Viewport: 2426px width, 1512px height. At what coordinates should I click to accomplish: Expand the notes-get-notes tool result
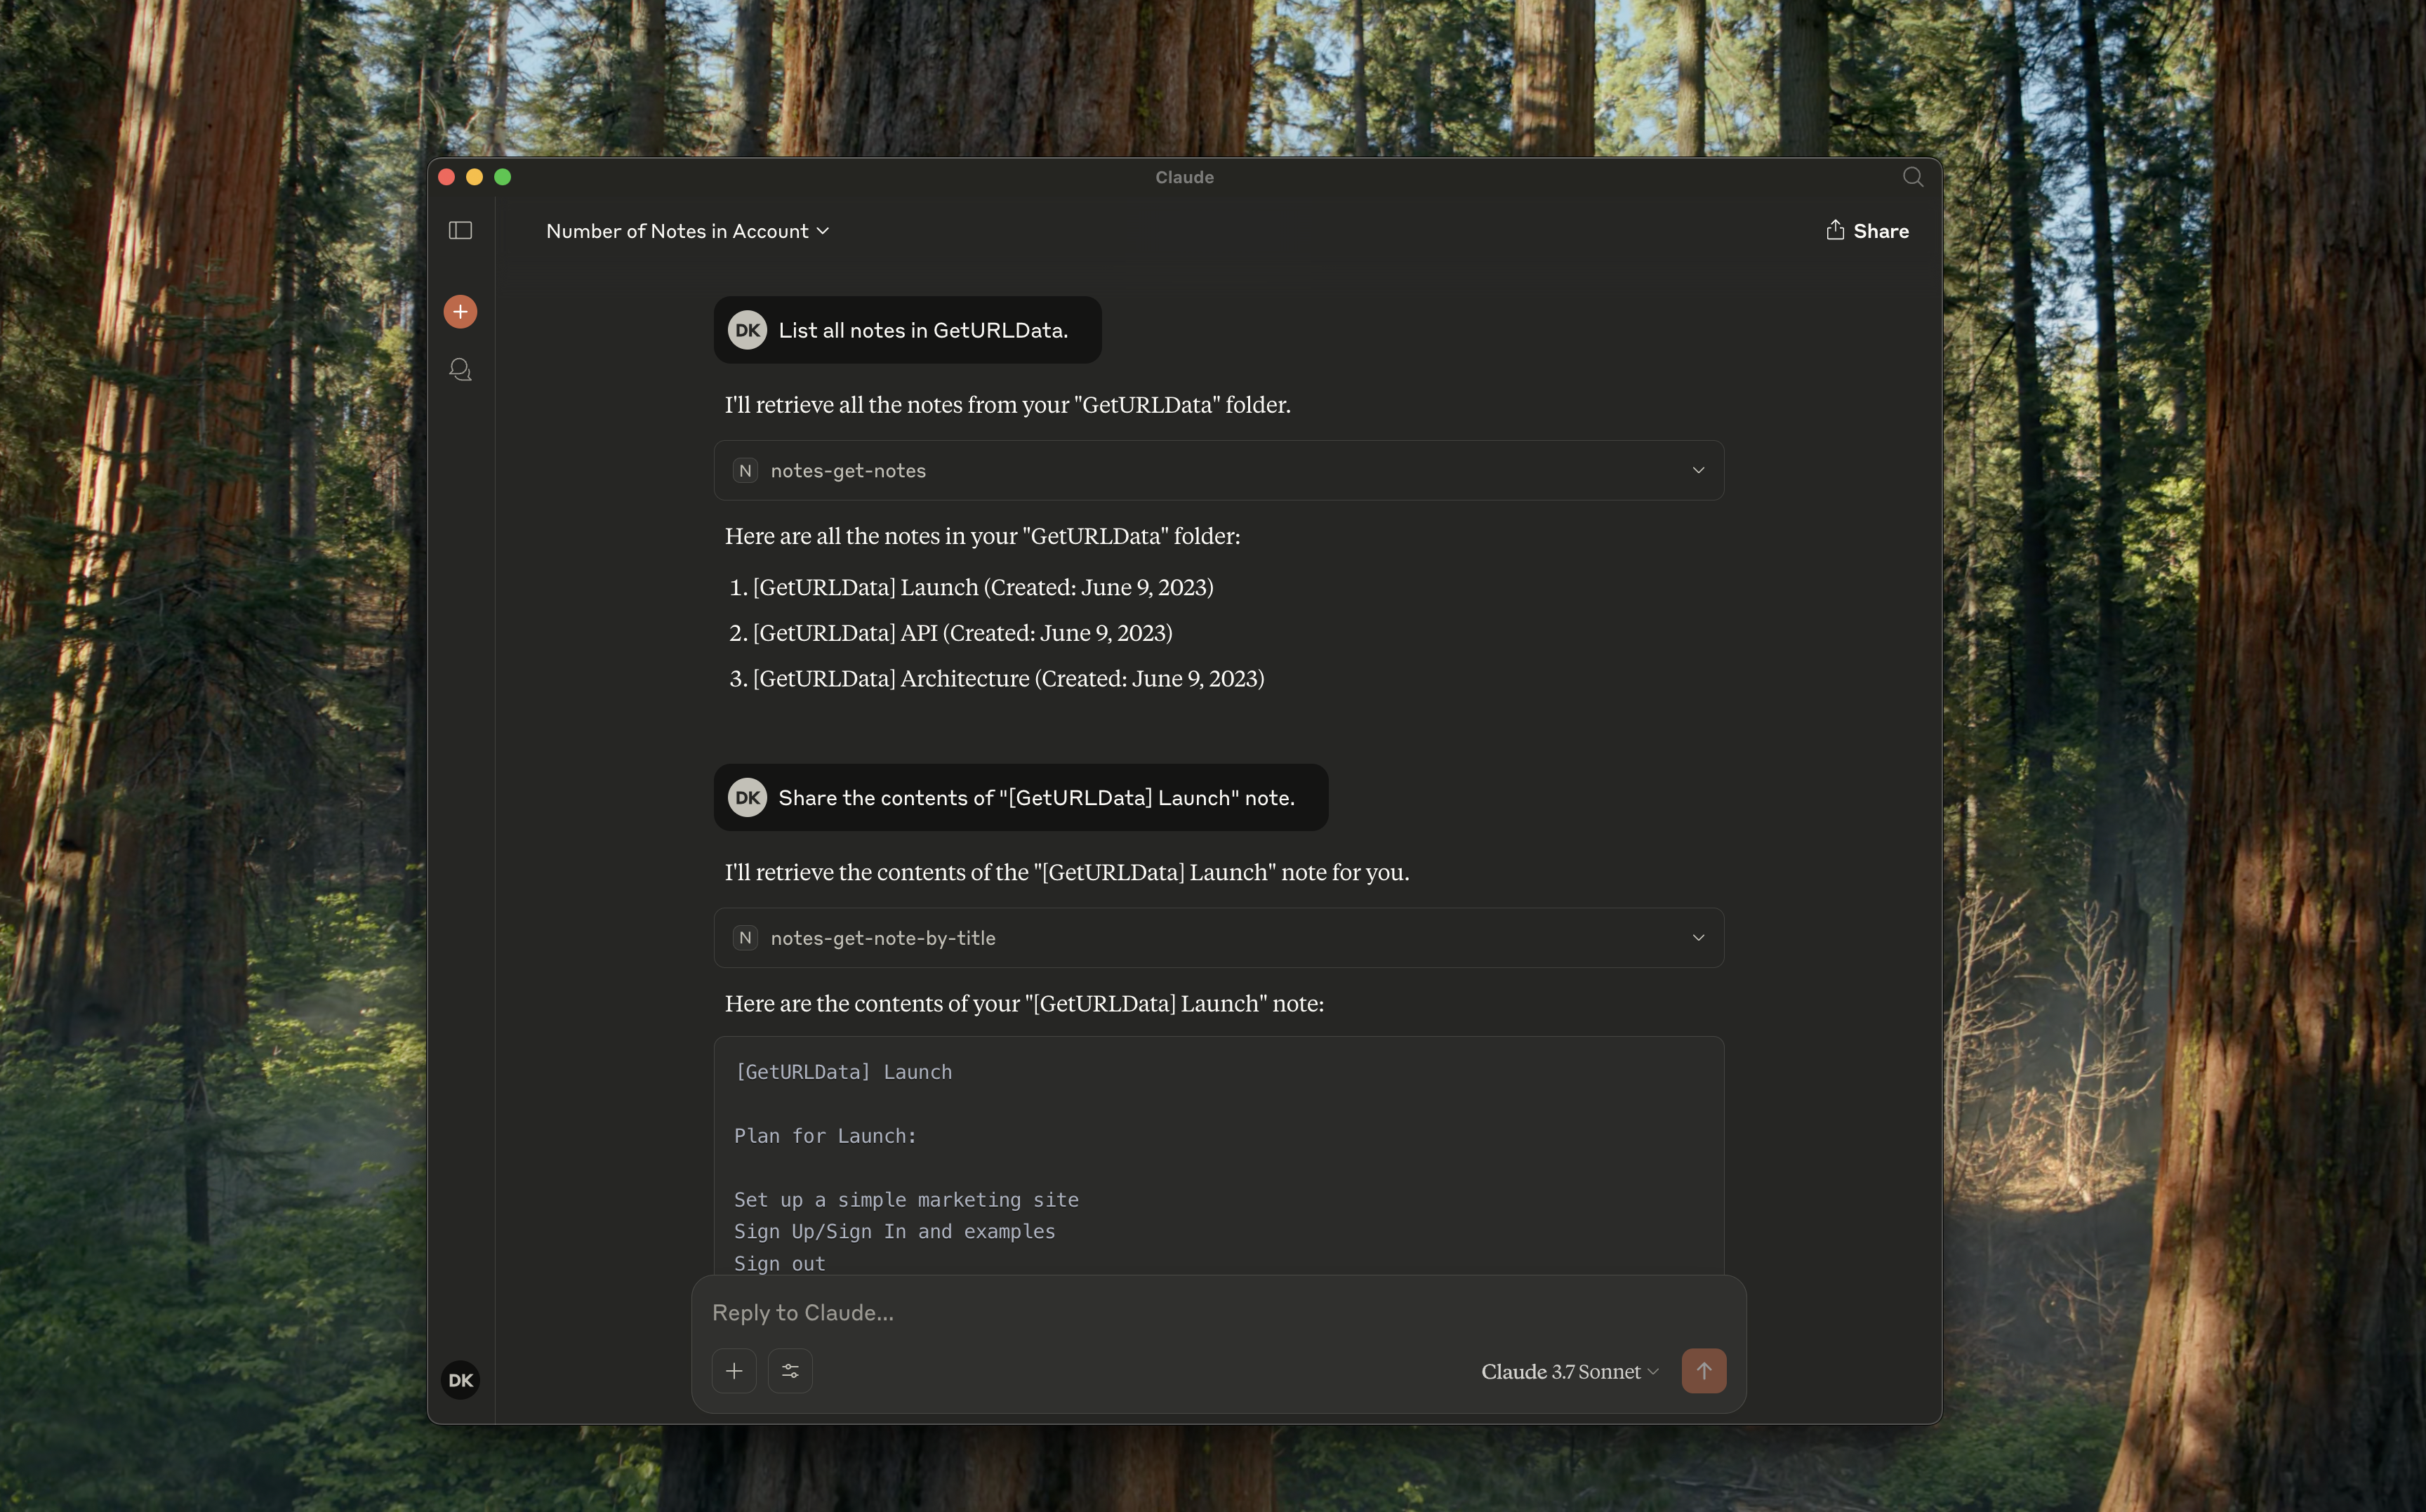point(1697,470)
